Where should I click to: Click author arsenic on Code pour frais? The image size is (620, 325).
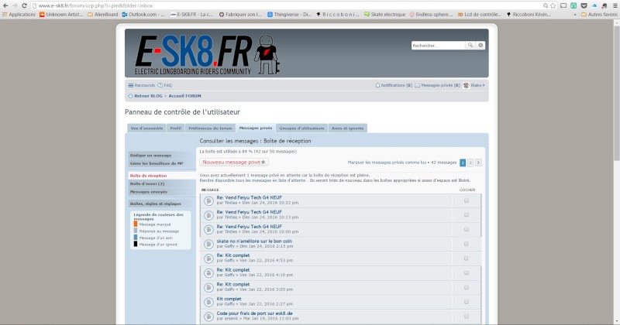[231, 319]
